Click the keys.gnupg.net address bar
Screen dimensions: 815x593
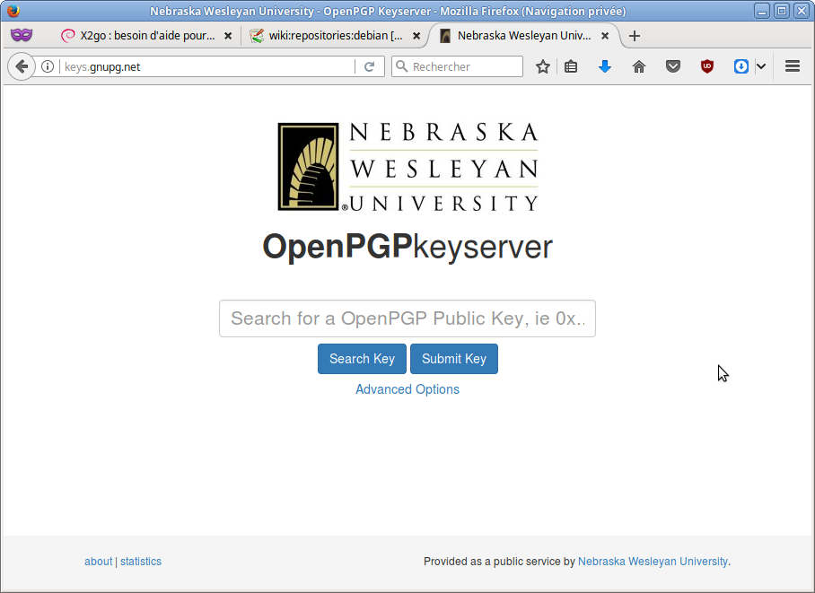(x=208, y=66)
